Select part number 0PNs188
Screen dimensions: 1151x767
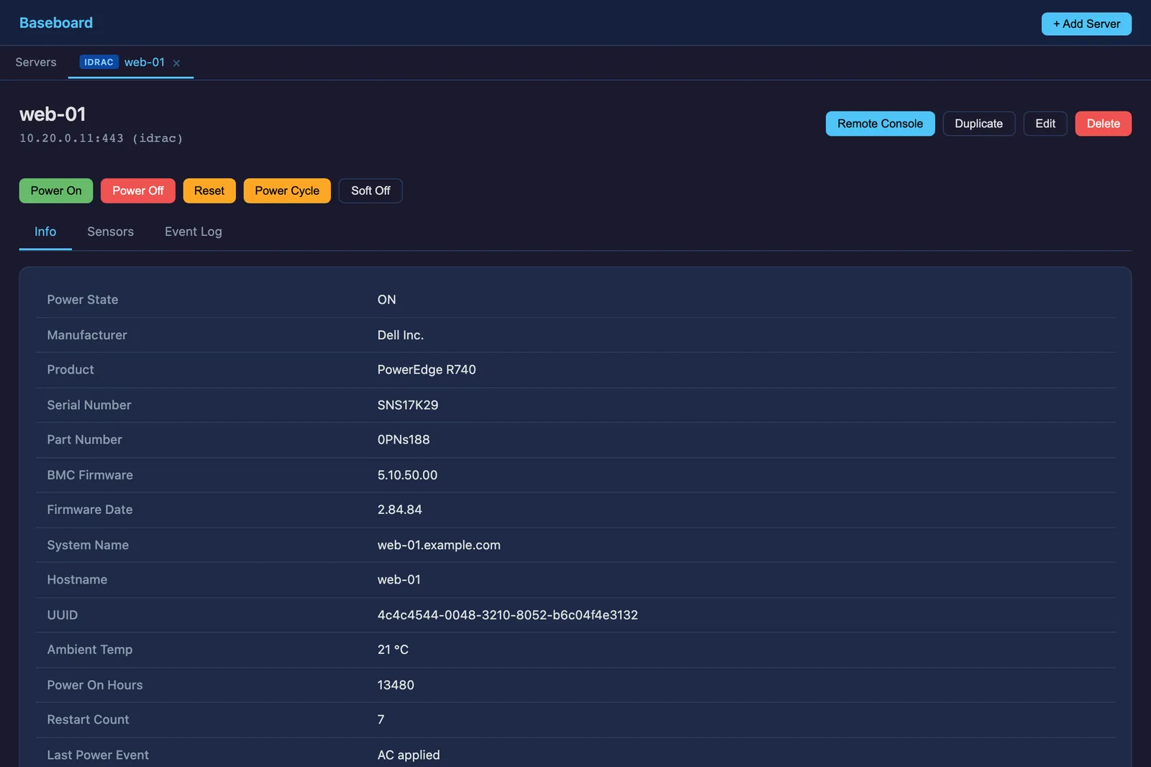coord(404,440)
